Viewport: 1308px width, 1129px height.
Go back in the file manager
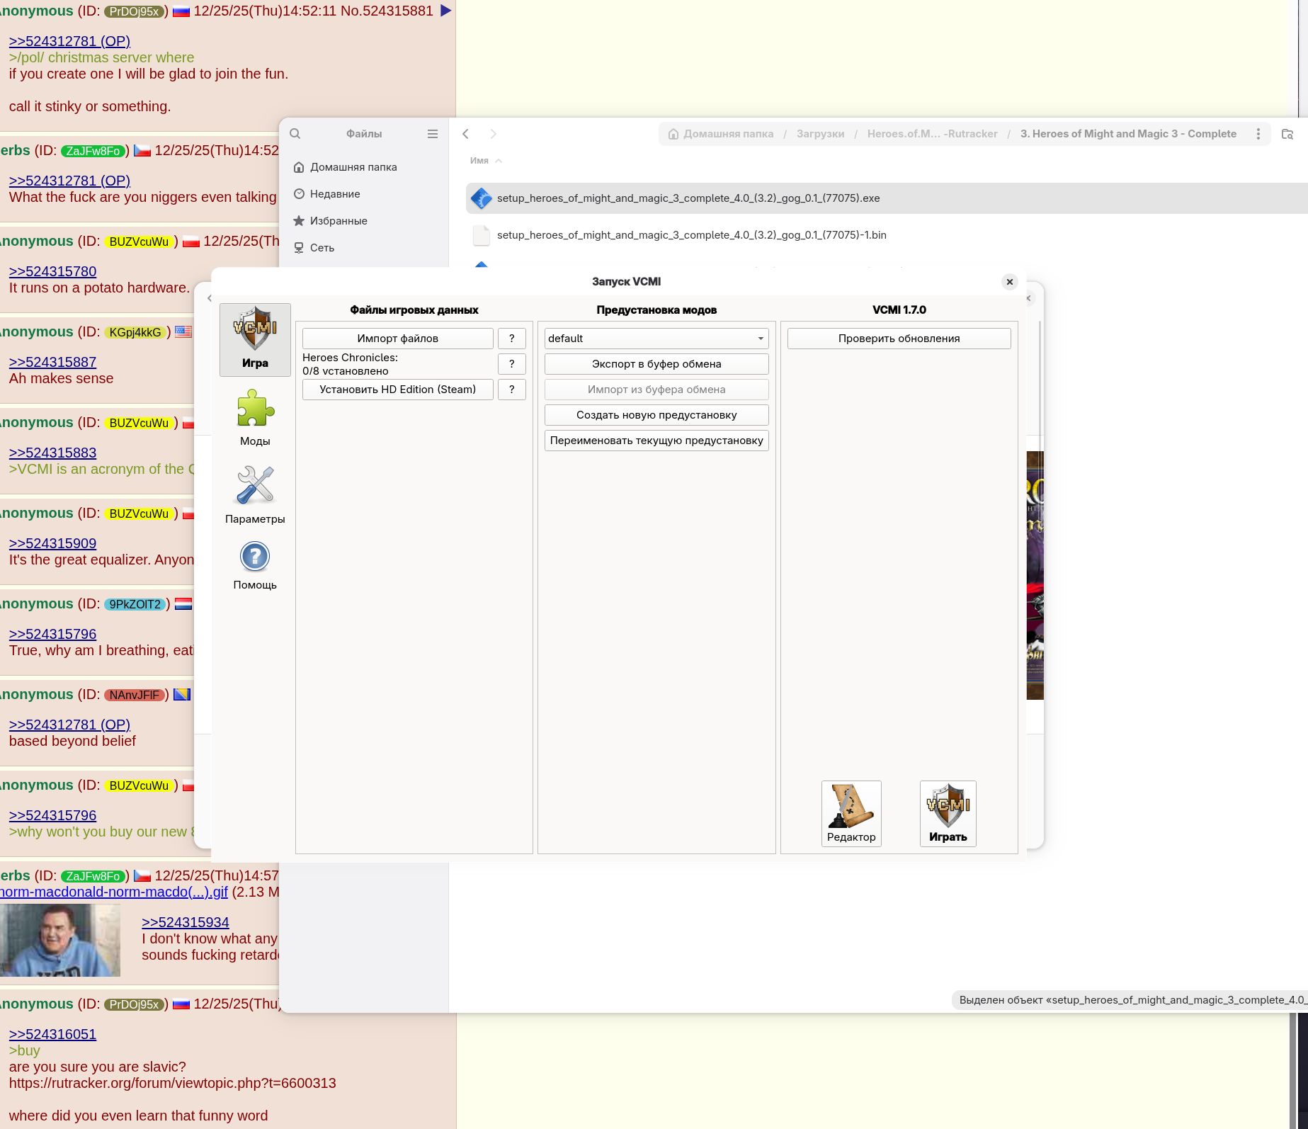point(465,134)
